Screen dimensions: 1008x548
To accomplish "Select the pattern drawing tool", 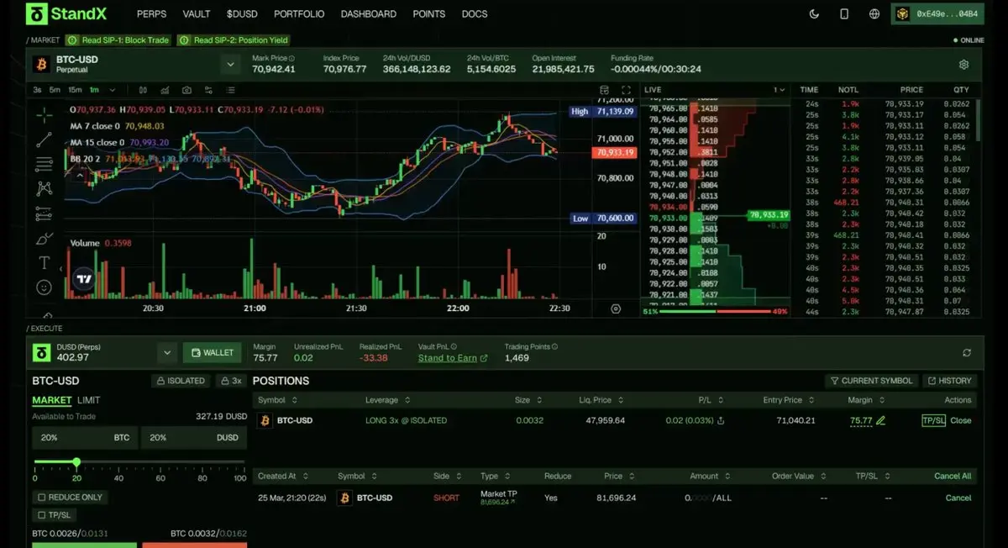I will (x=45, y=188).
